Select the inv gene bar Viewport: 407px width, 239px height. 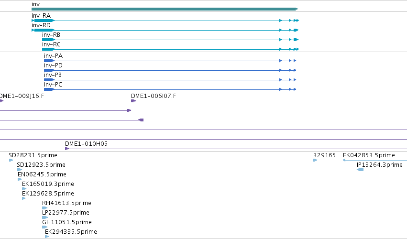[x=165, y=9]
